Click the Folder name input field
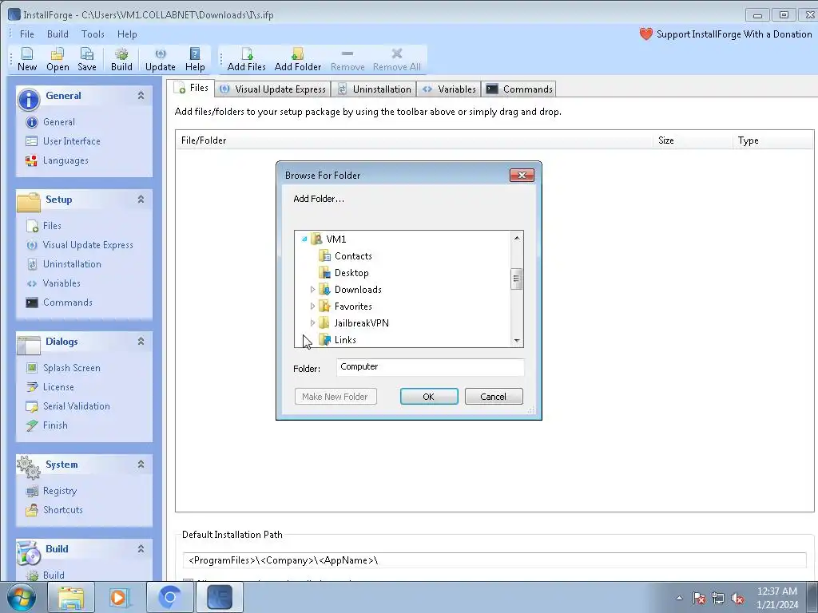 pyautogui.click(x=430, y=367)
